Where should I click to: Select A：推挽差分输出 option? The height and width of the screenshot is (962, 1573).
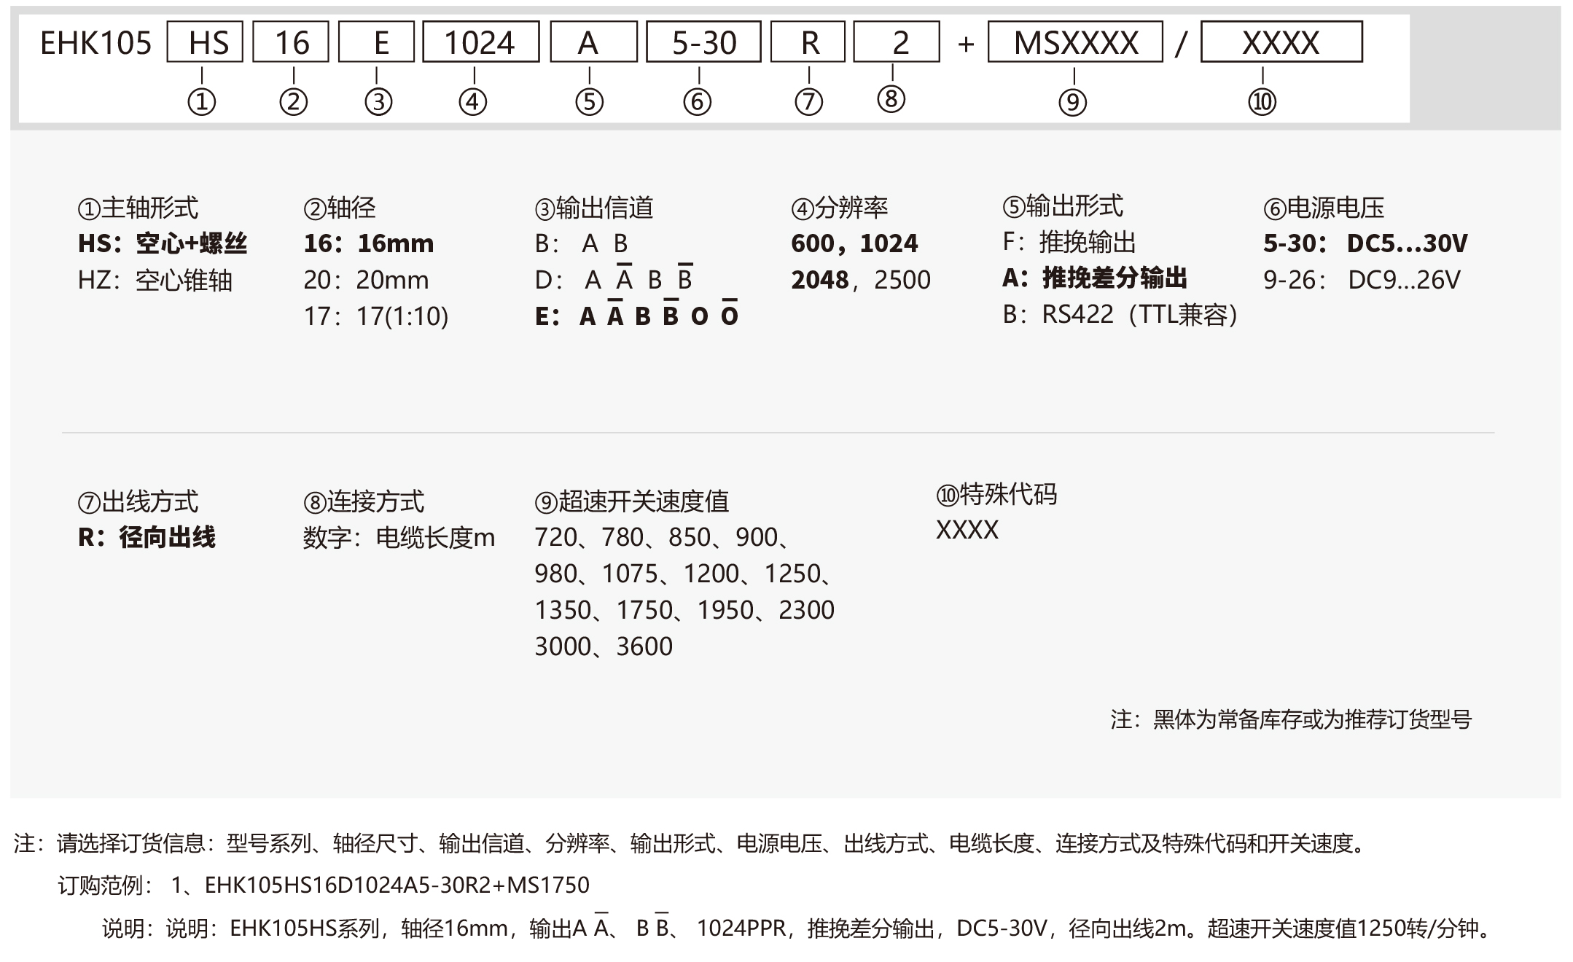click(x=1095, y=278)
